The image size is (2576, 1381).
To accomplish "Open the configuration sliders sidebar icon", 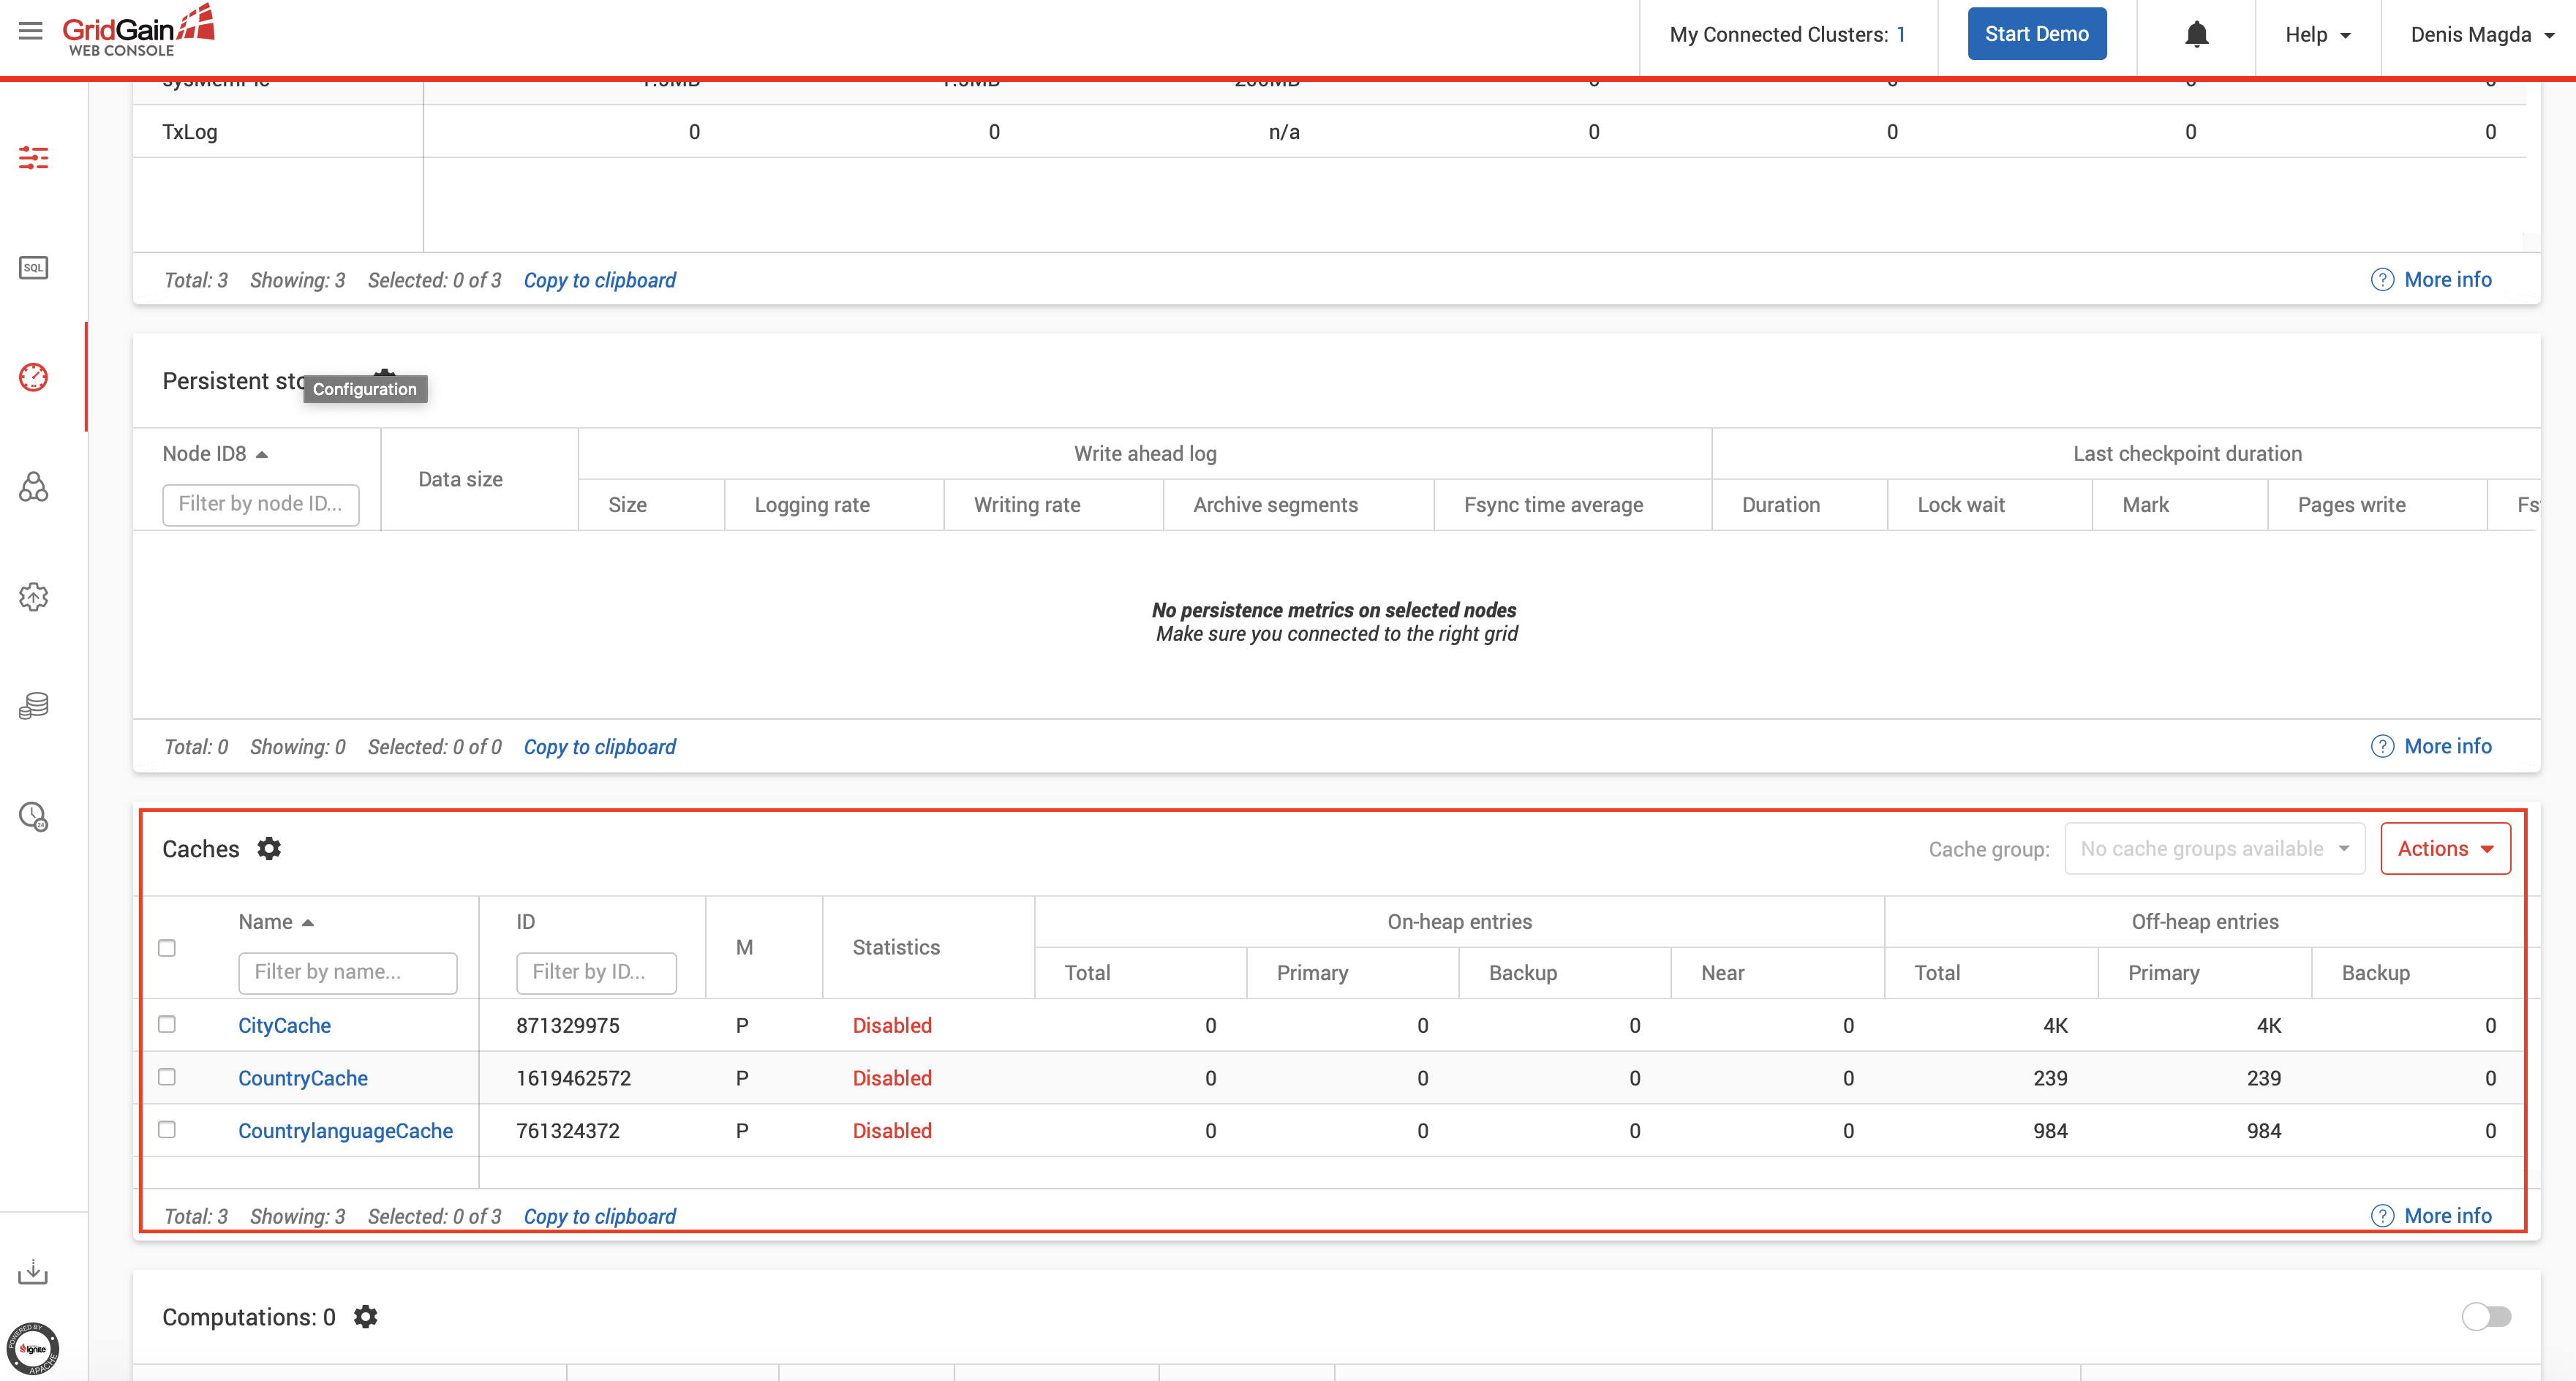I will pyautogui.click(x=33, y=158).
